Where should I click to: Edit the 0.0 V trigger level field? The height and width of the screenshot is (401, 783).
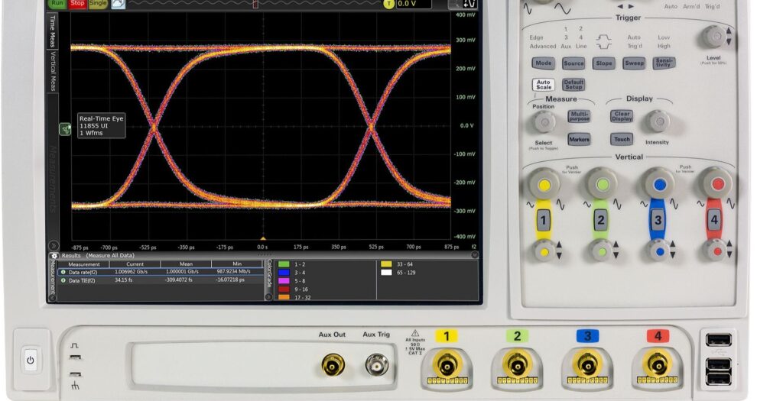click(x=414, y=4)
